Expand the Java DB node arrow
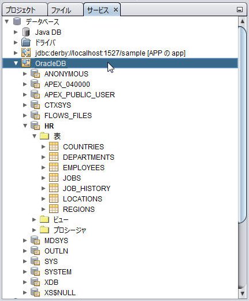 (x=16, y=32)
